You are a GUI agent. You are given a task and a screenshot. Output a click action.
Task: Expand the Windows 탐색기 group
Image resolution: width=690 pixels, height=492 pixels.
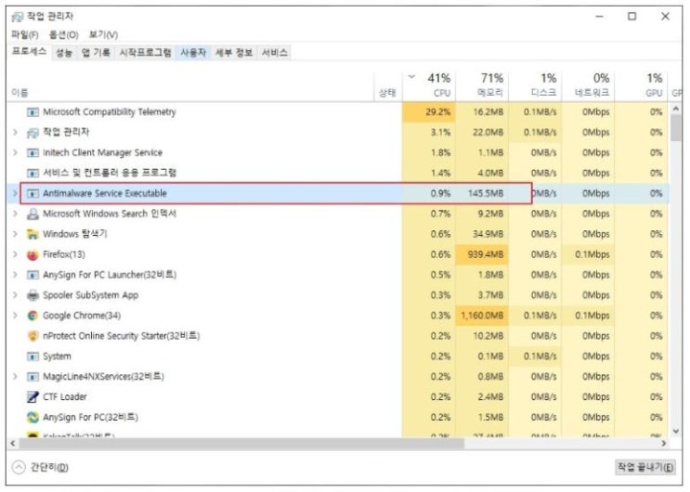point(16,234)
